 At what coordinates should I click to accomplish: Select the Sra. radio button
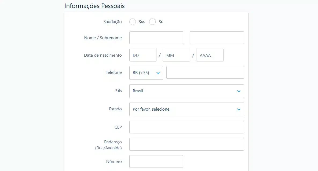click(x=133, y=22)
